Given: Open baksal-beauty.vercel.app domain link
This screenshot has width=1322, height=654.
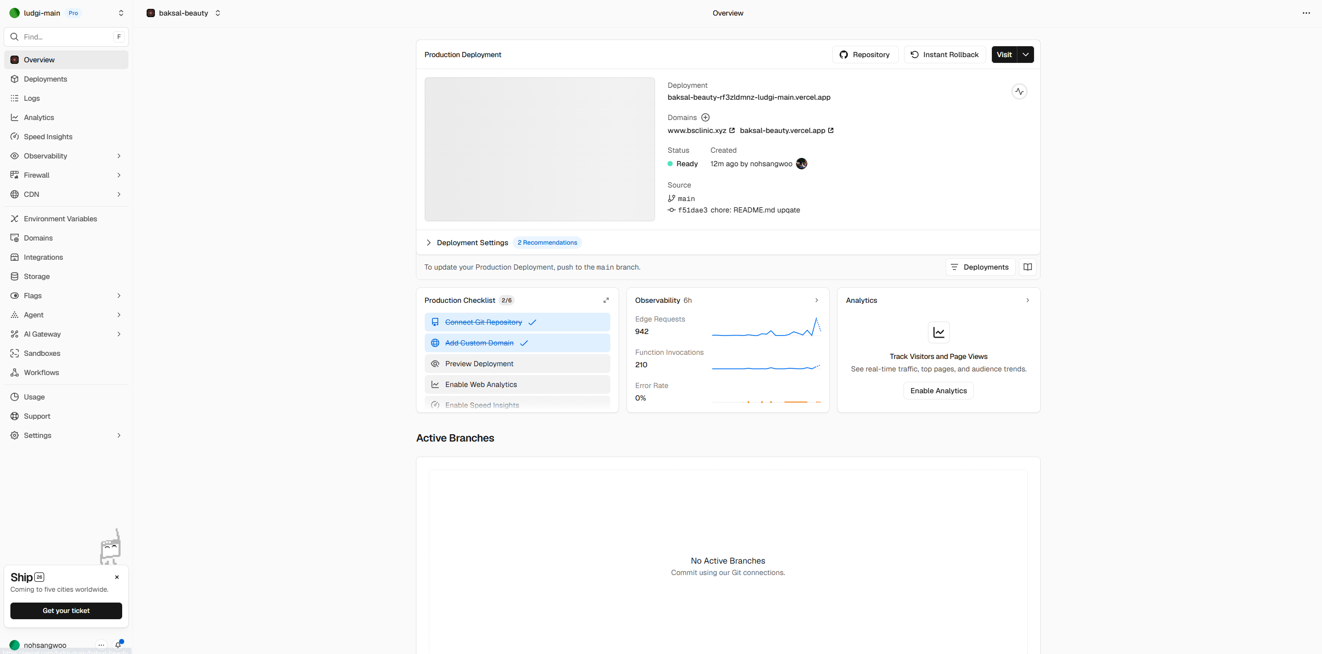Looking at the screenshot, I should click(x=787, y=130).
